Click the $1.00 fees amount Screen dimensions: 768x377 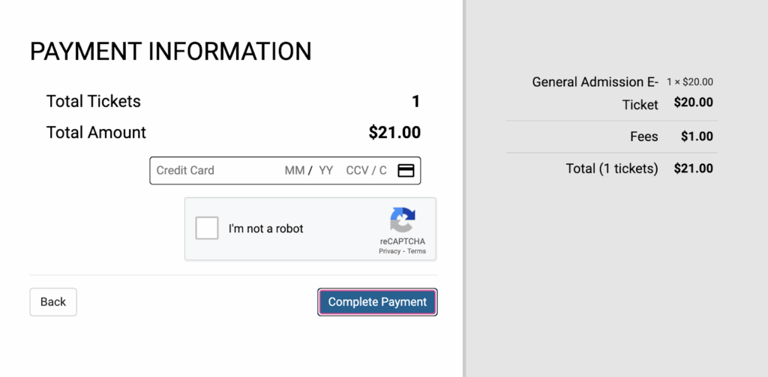[696, 136]
